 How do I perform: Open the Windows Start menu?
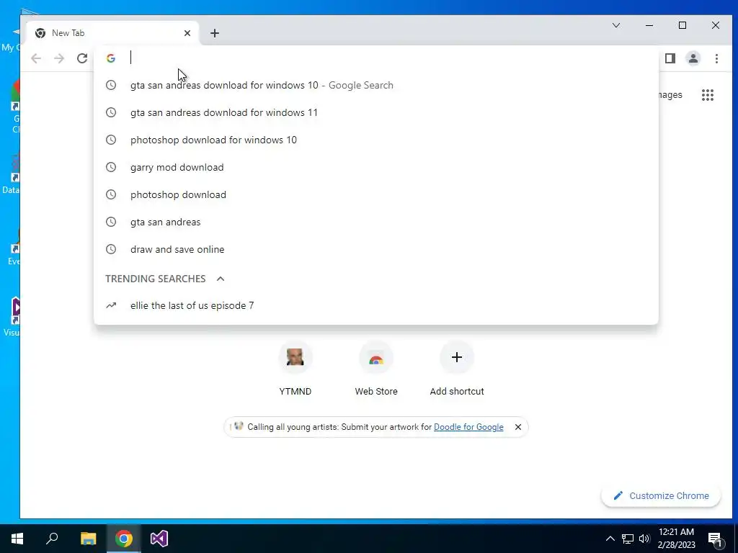pos(17,539)
